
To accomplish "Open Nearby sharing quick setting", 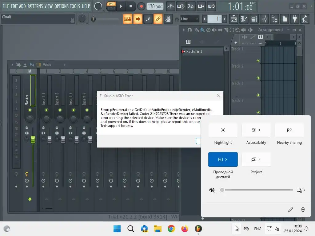I will tap(289, 130).
